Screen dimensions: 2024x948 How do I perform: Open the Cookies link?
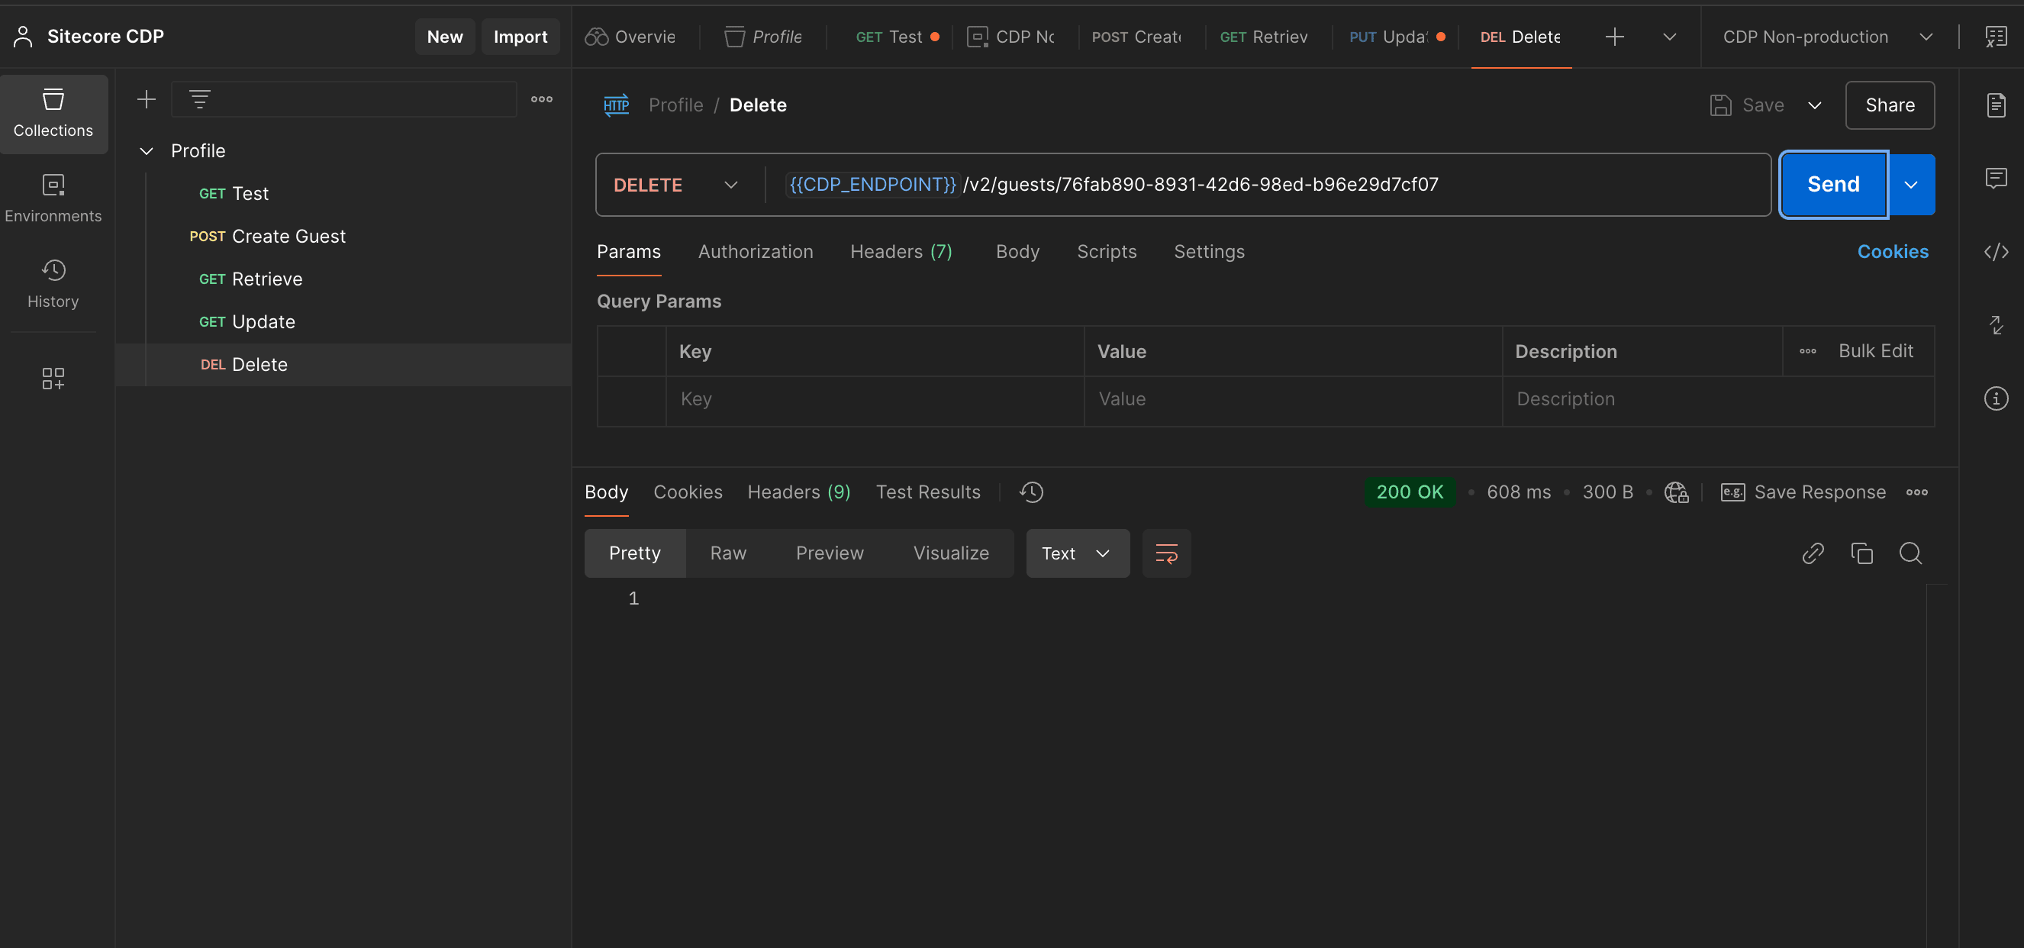click(1892, 252)
